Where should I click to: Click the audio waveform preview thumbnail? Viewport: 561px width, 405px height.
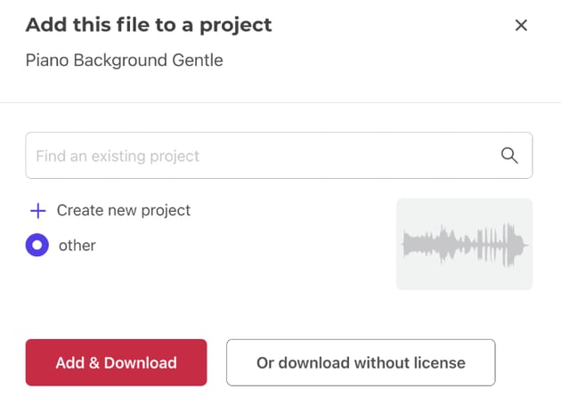tap(464, 244)
